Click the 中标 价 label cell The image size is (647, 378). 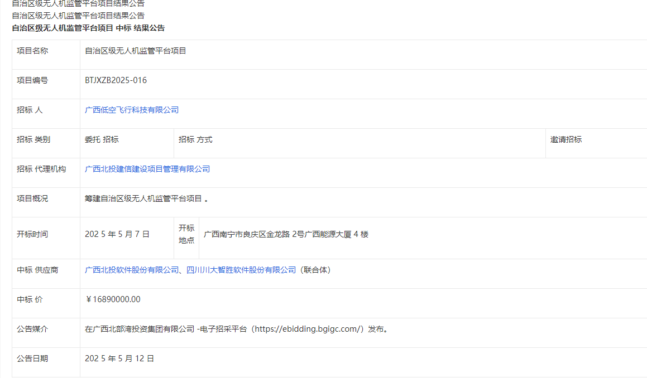(x=46, y=303)
